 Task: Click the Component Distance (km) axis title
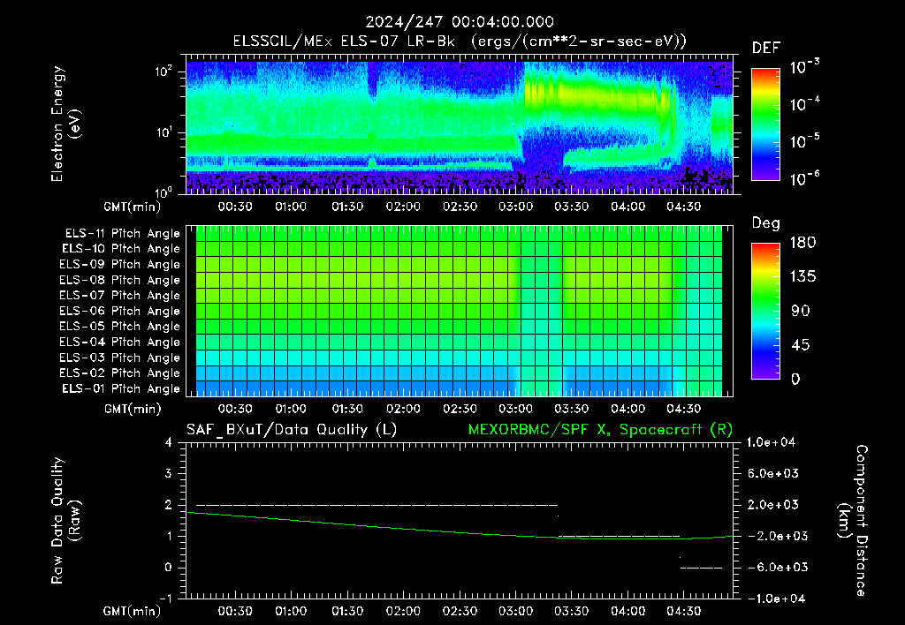coord(853,521)
